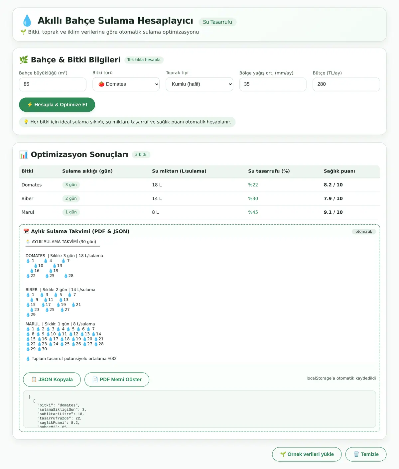The height and width of the screenshot is (469, 399).
Task: Clear everything with the Temizle button
Action: click(366, 454)
